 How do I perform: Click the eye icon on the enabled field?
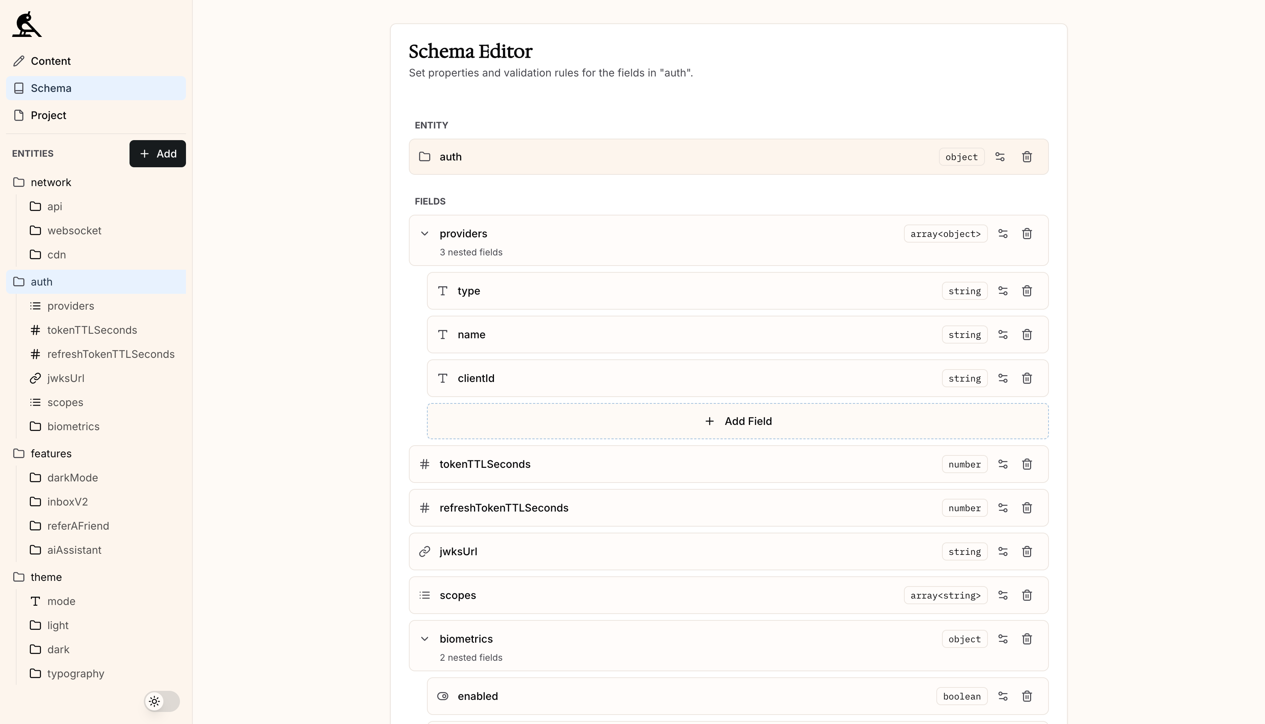pyautogui.click(x=442, y=696)
